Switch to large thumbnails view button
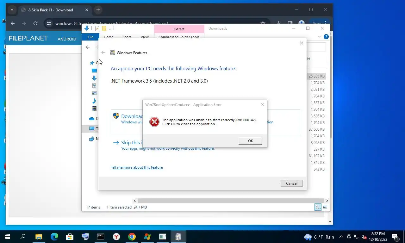 click(325, 207)
